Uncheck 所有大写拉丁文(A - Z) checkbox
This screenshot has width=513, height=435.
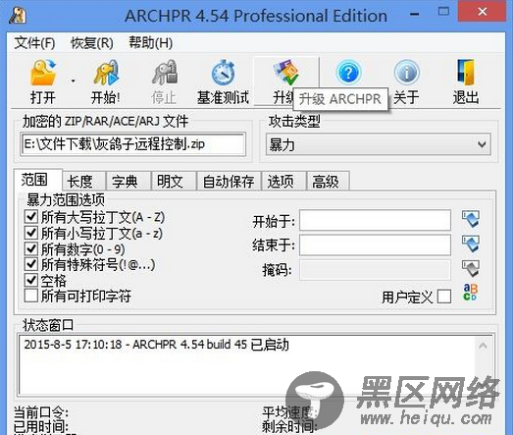pos(31,216)
